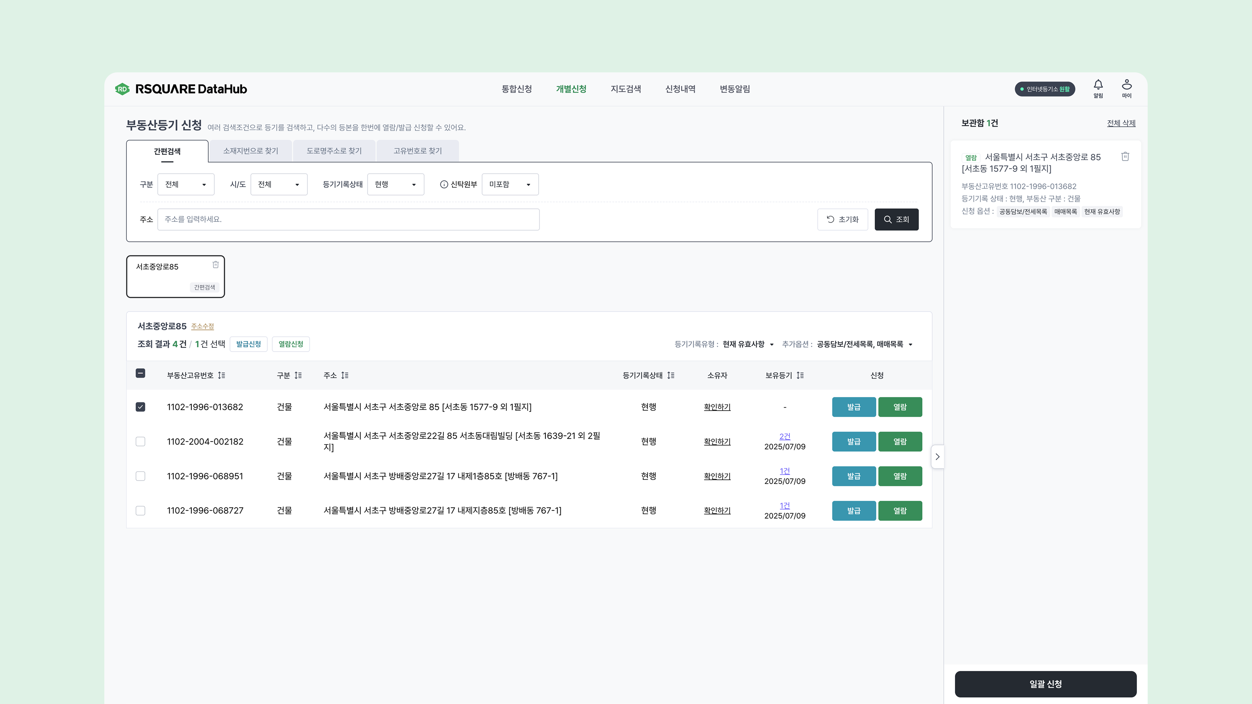
Task: Uncheck the row 1102-1996-013682 checkbox
Action: click(141, 407)
